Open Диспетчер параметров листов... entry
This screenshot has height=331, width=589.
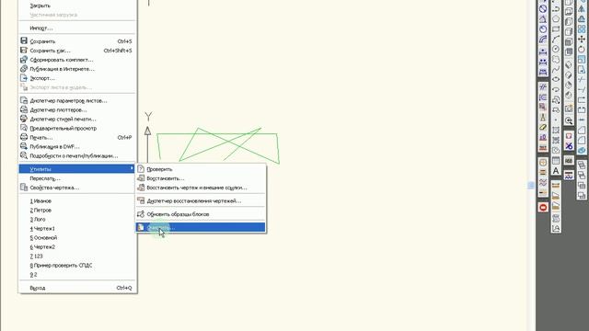(77, 100)
